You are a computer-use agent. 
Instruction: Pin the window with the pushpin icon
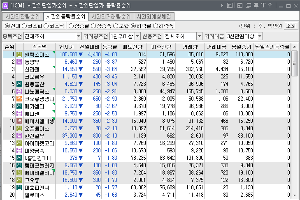[256, 5]
